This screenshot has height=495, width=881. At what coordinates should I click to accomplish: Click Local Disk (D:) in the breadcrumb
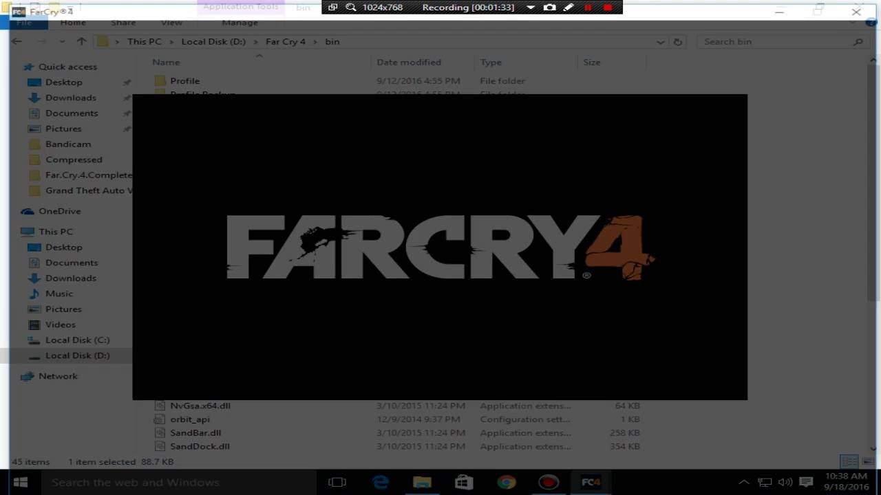[x=213, y=41]
